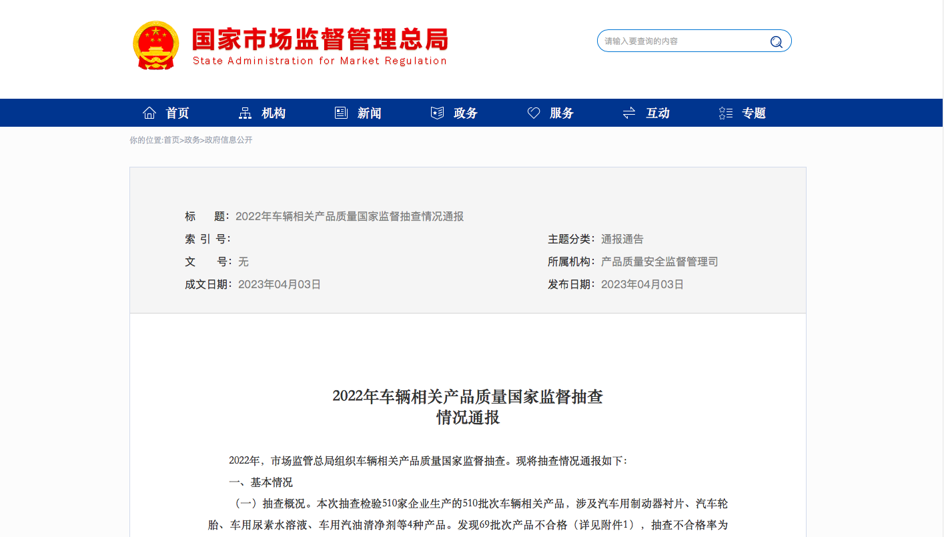The height and width of the screenshot is (537, 944).
Task: Go to 首页 in the breadcrumb
Action: (171, 140)
